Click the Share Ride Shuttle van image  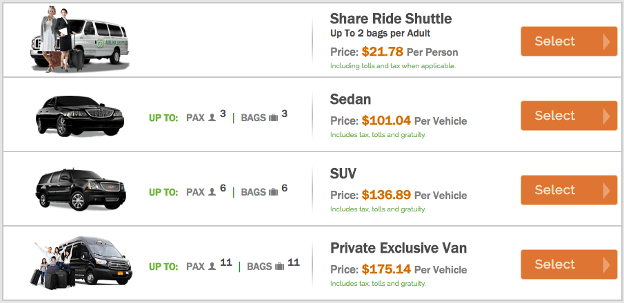[79, 40]
